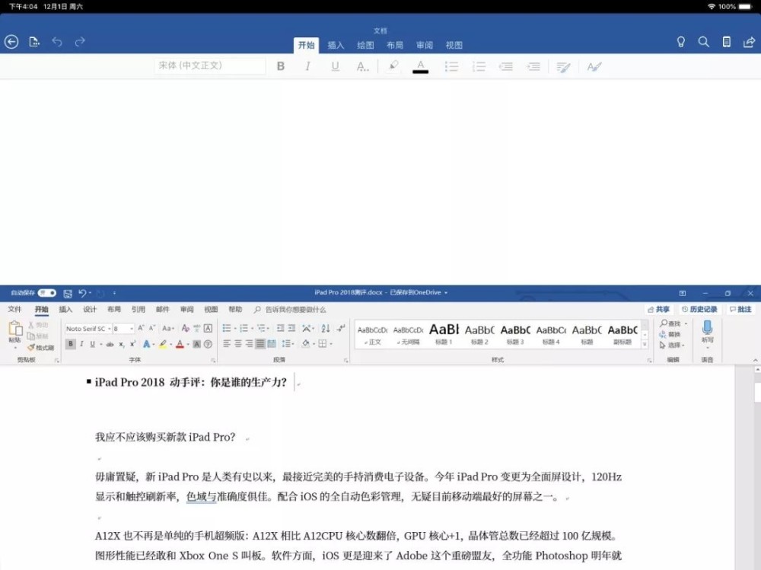
Task: Increase indent in the top Word toolbar
Action: [x=533, y=66]
